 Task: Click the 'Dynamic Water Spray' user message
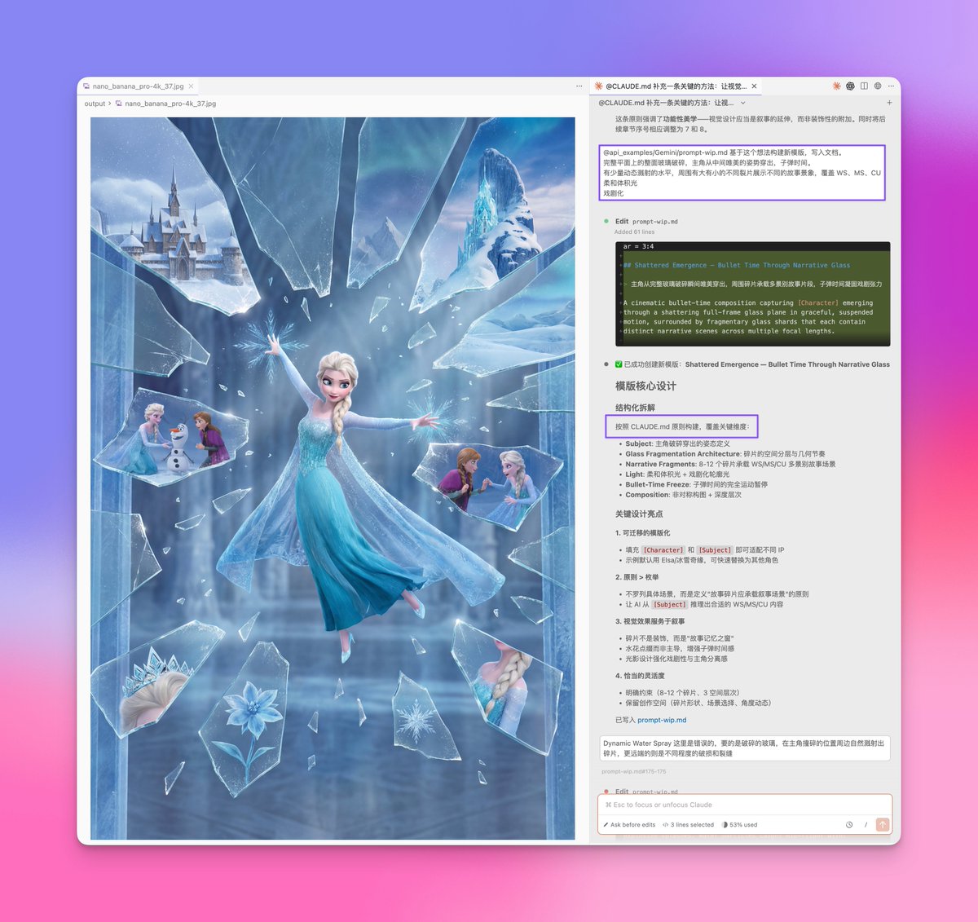(x=744, y=748)
